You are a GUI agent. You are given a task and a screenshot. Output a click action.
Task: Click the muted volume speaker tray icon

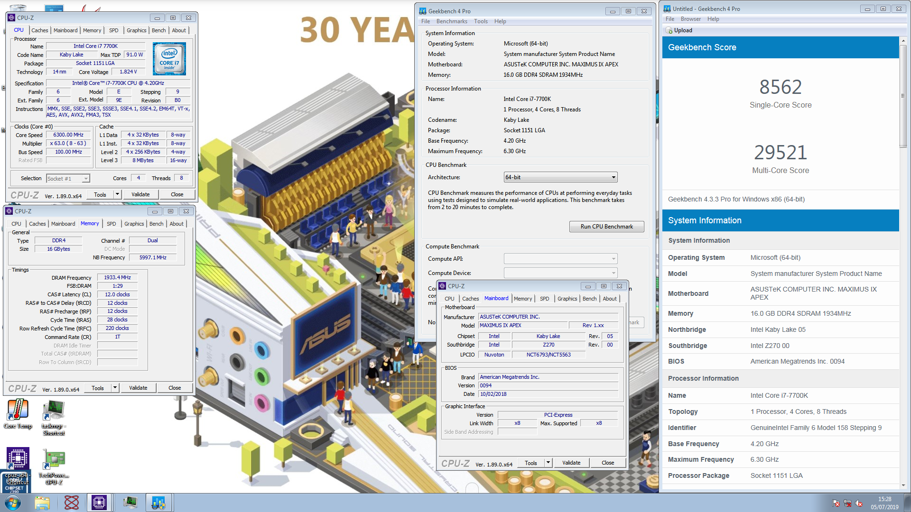pyautogui.click(x=859, y=503)
